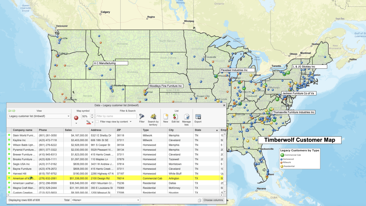Increase map symbol size with up stepper
The width and height of the screenshot is (366, 206).
pyautogui.click(x=92, y=115)
